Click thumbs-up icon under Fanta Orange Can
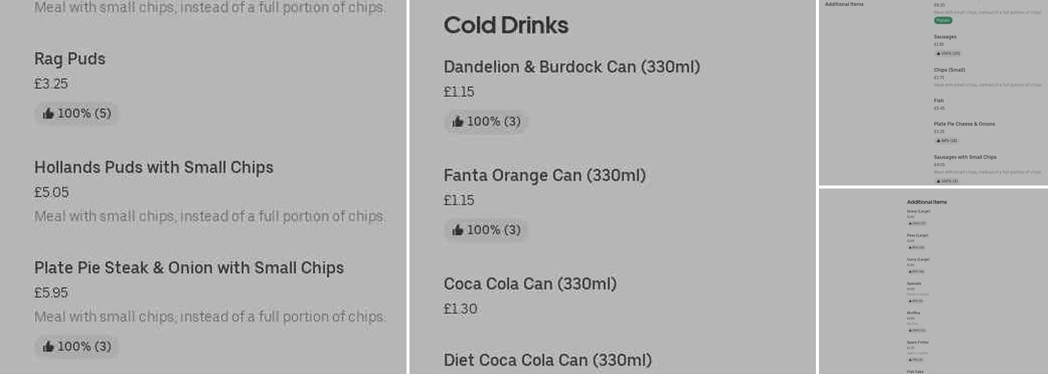Screen dimensions: 1048x374 click(x=457, y=230)
